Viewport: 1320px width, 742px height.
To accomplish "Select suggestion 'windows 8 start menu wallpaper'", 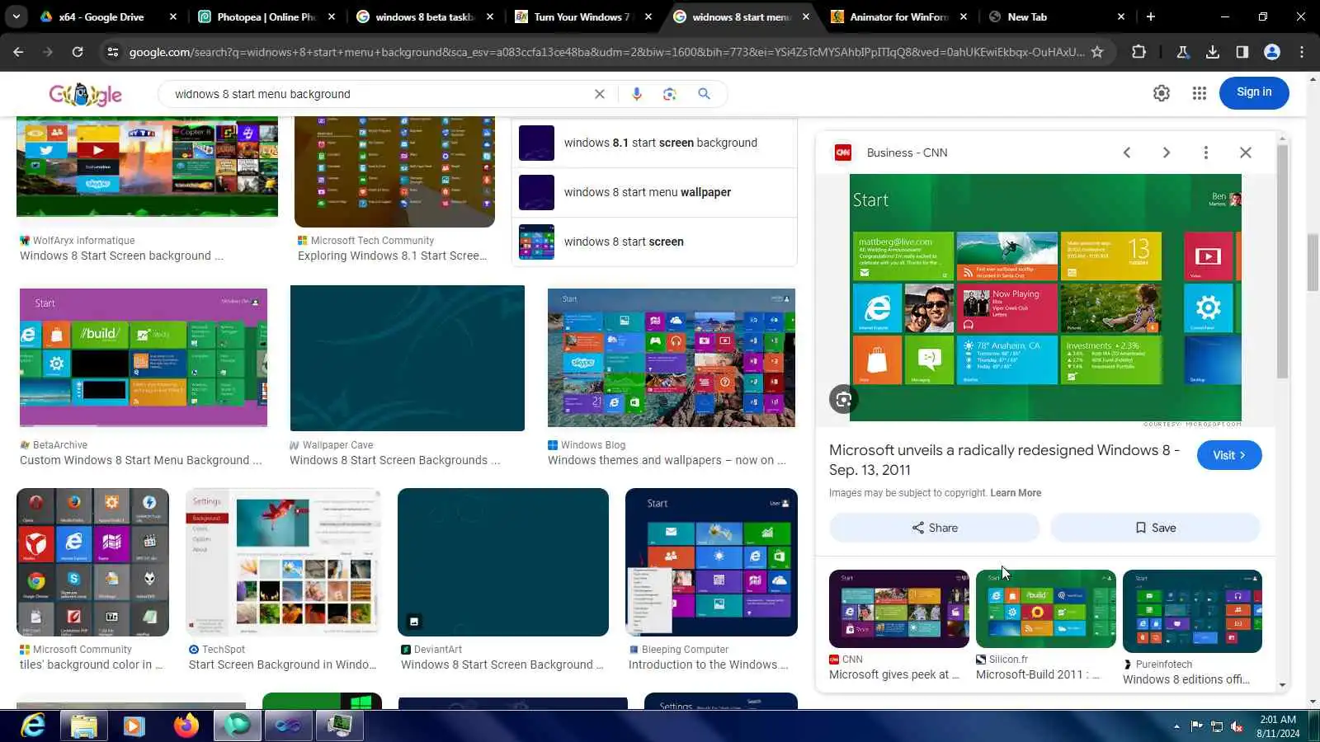I will pos(654,192).
